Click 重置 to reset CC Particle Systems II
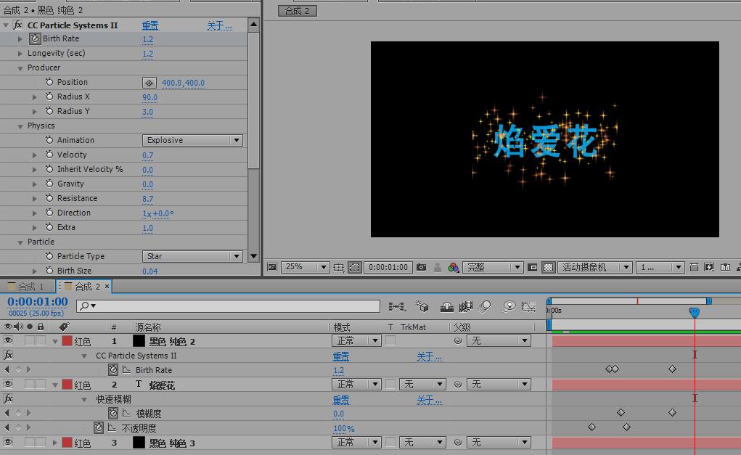Screen dimensions: 741x455 point(150,24)
